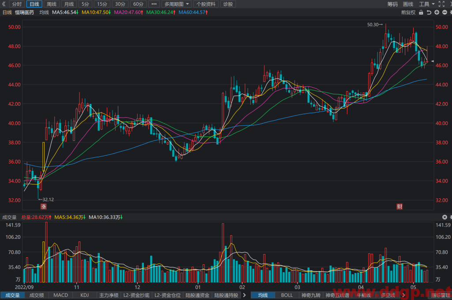Viewport: 452px width, 300px height.
Task: Close the 成交量 volume panel
Action: click(x=444, y=217)
